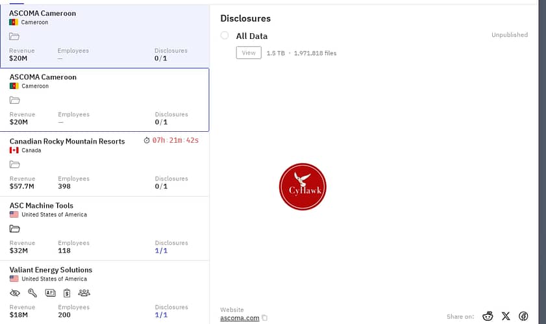546x324 pixels.
Task: Click the US flag under Valiant Energy Solutions
Action: pyautogui.click(x=14, y=279)
